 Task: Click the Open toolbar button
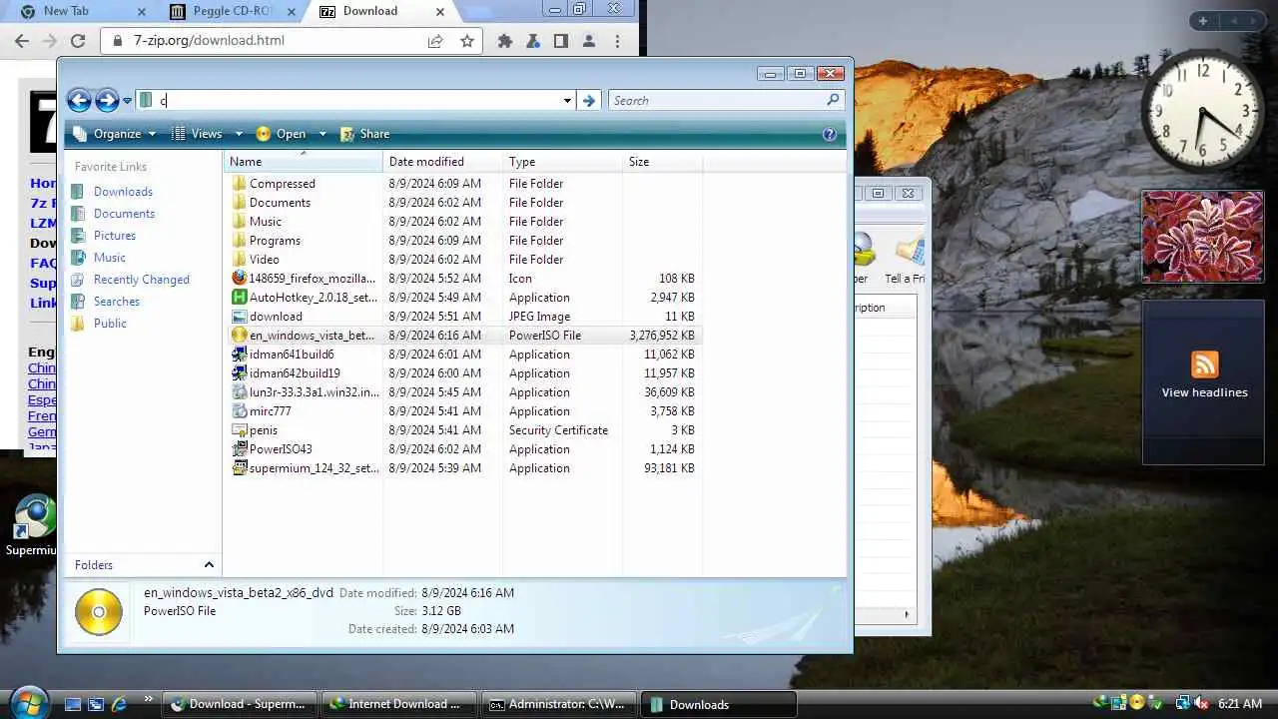(x=282, y=134)
